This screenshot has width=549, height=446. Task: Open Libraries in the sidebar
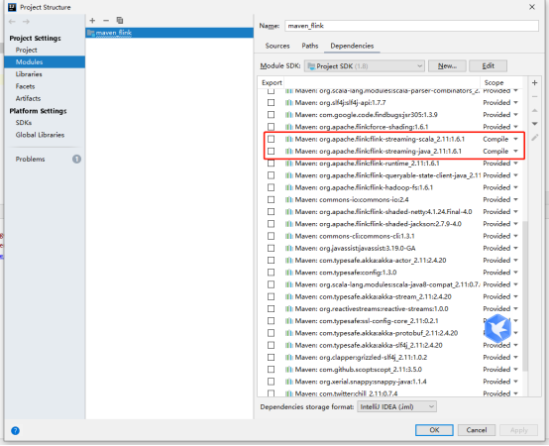[29, 74]
